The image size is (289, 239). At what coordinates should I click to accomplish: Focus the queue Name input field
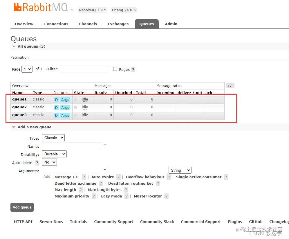[72, 146]
